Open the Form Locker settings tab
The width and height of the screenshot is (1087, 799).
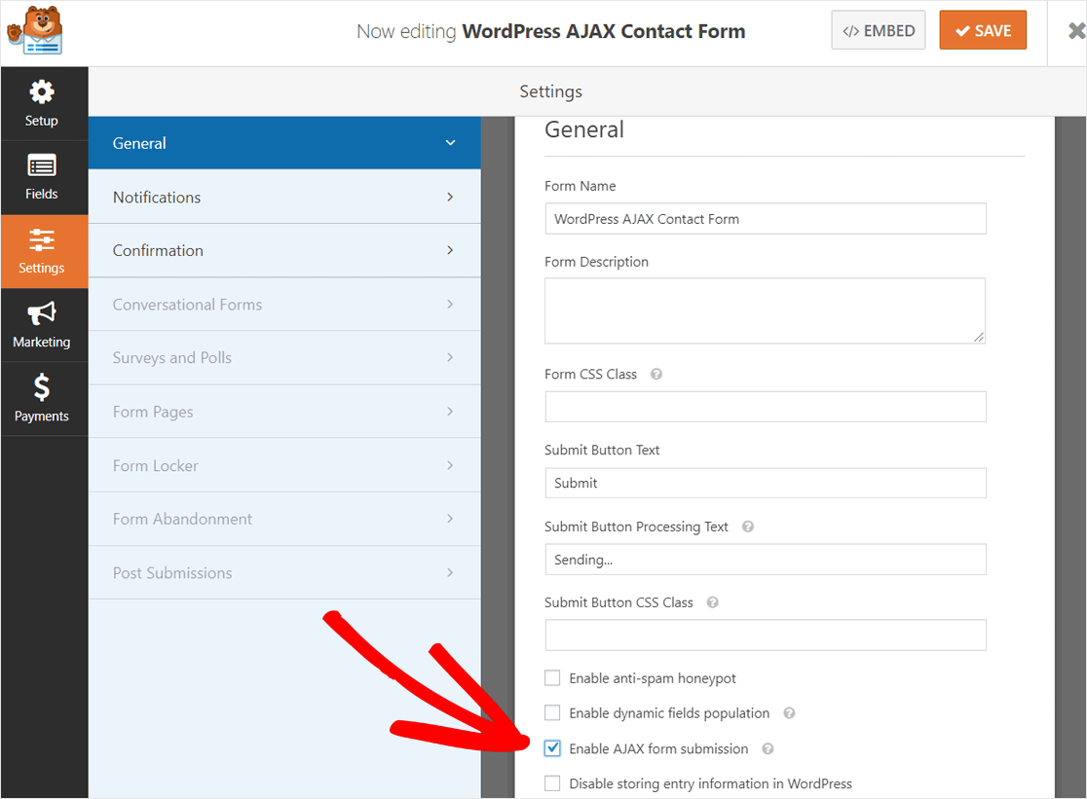(283, 465)
